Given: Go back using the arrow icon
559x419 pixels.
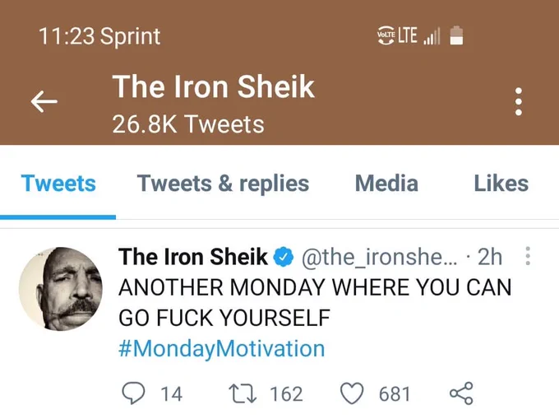Looking at the screenshot, I should tap(44, 101).
